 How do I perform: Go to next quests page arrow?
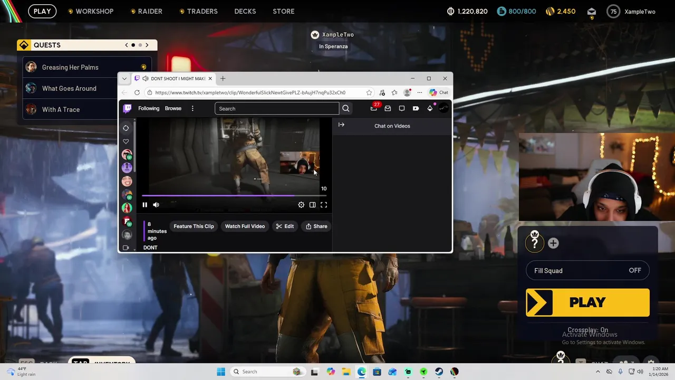[147, 45]
